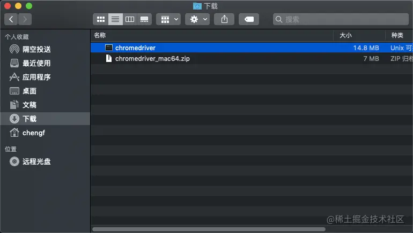Viewport: 413px width, 233px height.
Task: Open 文稿 Documents in sidebar
Action: click(x=45, y=105)
